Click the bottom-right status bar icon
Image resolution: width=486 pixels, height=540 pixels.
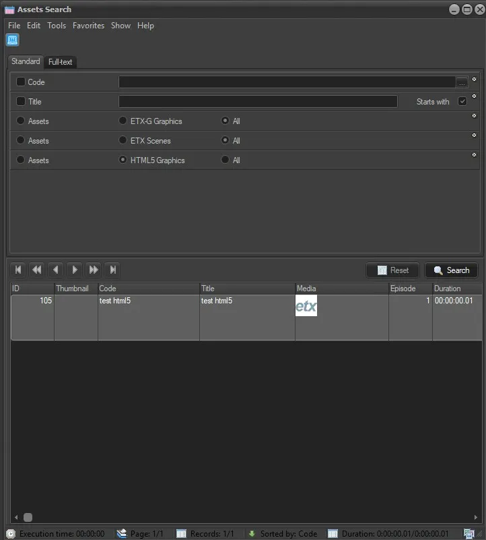point(469,533)
